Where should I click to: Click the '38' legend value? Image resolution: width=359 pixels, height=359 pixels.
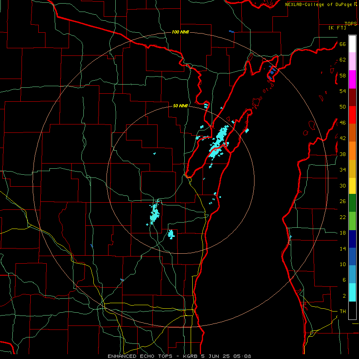click(x=343, y=154)
